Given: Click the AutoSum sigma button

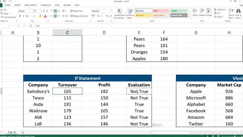Looking at the screenshot, I should point(220,10).
